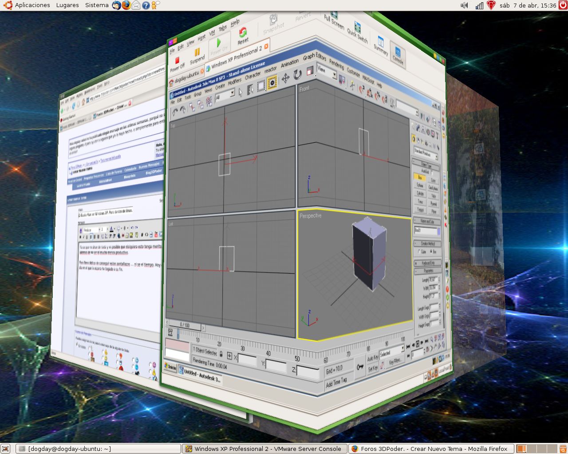
Task: Switch to the VMware Console view
Action: pyautogui.click(x=398, y=54)
